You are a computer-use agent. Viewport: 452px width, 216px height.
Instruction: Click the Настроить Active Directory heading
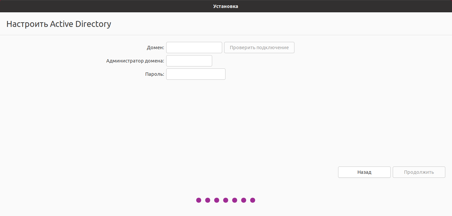(59, 24)
